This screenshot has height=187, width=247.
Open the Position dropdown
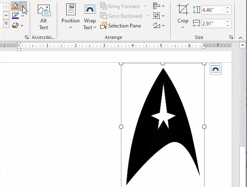pyautogui.click(x=70, y=16)
